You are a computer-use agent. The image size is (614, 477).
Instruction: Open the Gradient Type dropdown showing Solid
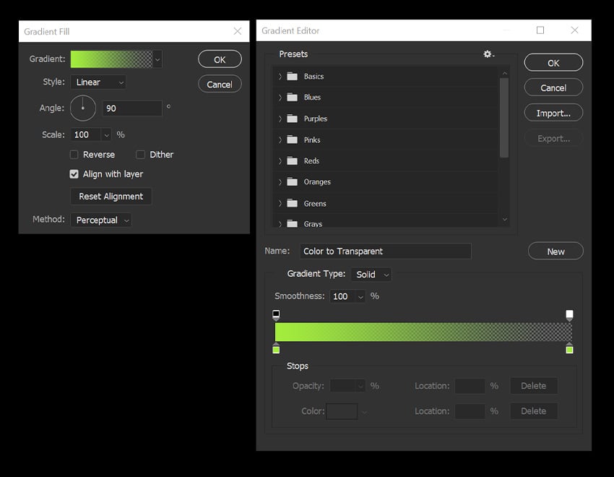[371, 274]
